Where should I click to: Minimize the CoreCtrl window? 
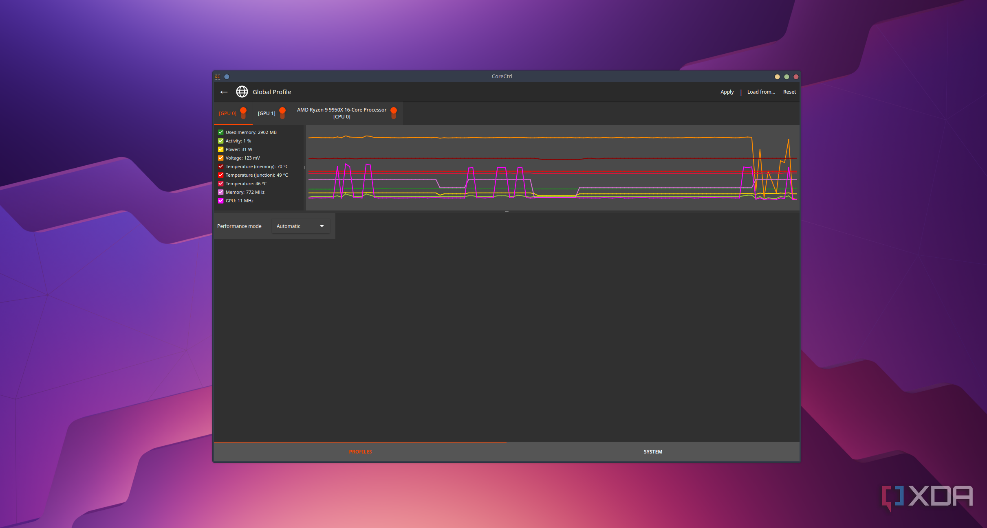tap(777, 77)
